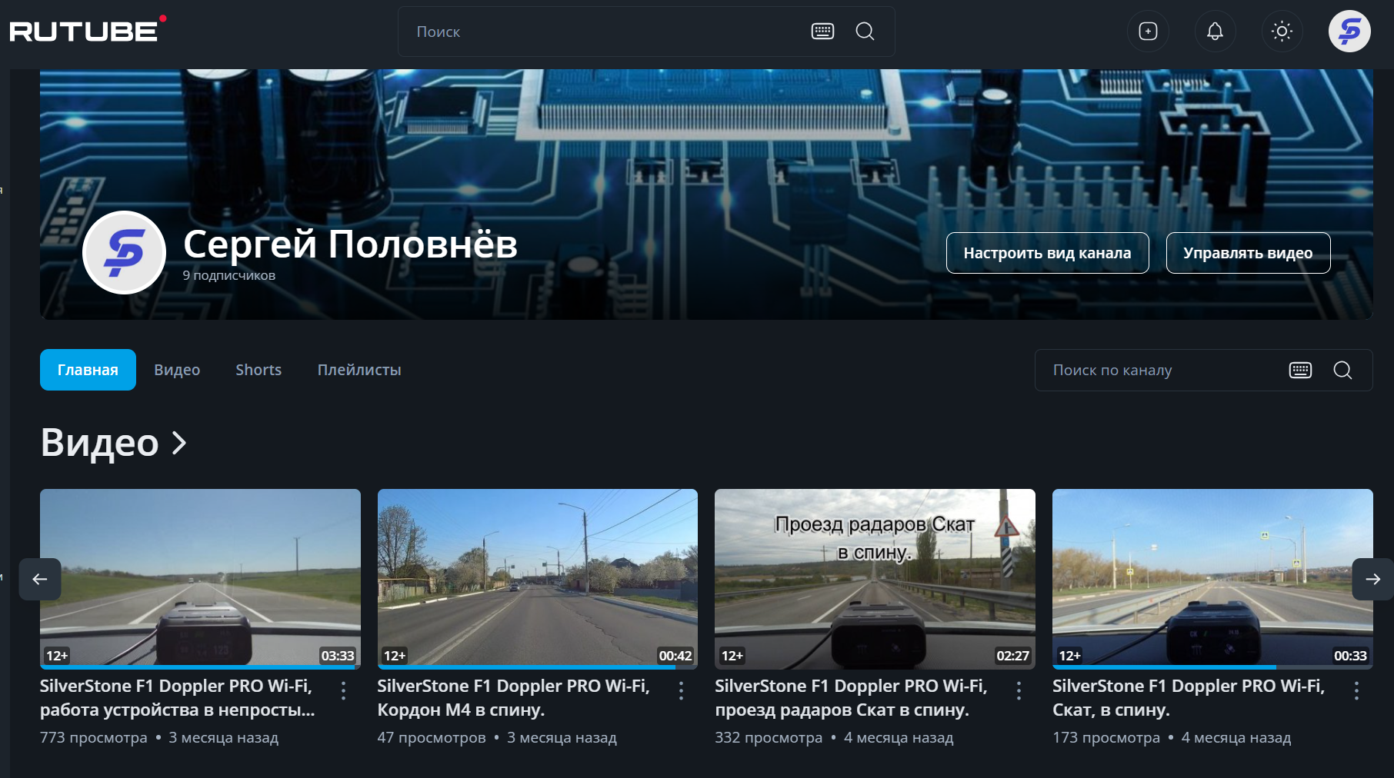Click '173 просмотра' view count
This screenshot has height=778, width=1394.
tap(1106, 737)
